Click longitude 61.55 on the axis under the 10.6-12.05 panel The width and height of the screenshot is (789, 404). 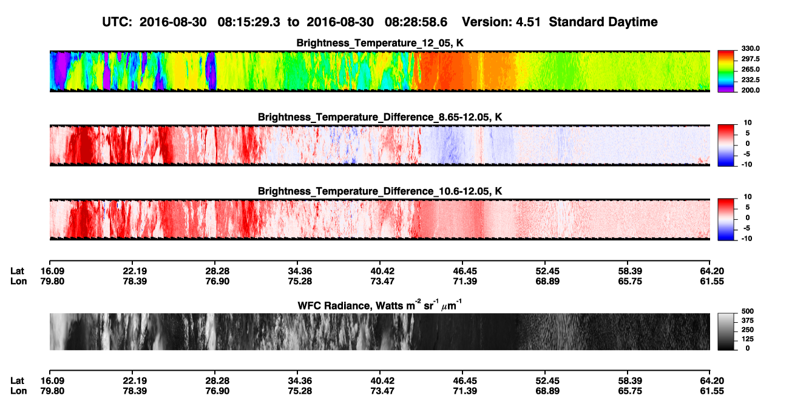713,281
